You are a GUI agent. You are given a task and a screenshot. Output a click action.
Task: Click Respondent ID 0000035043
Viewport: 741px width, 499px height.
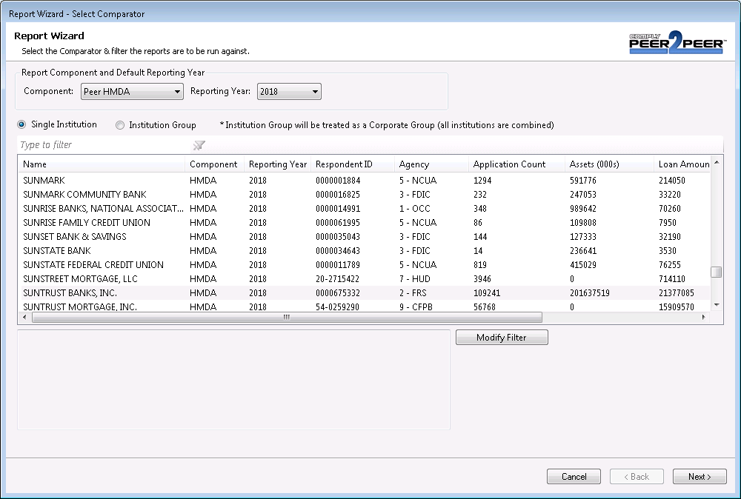click(338, 236)
